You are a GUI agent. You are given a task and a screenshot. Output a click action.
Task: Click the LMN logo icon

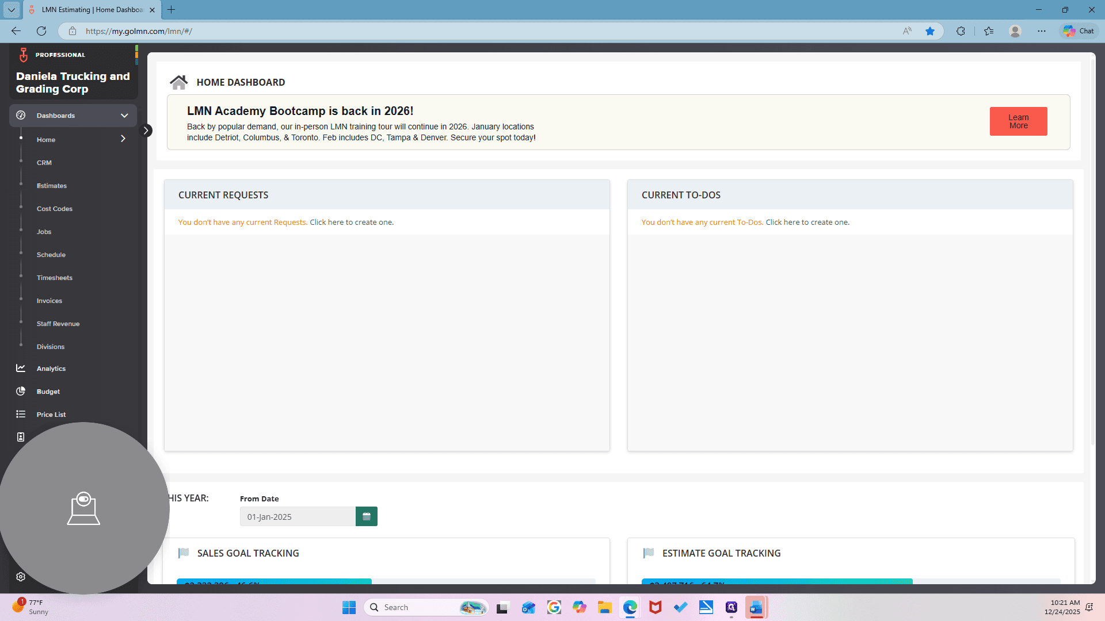click(x=24, y=55)
